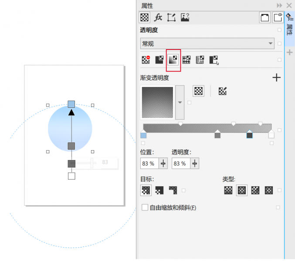Click midpoint marker between dark and white nodes
Viewport: 295px width, 261px height.
pyautogui.click(x=260, y=124)
